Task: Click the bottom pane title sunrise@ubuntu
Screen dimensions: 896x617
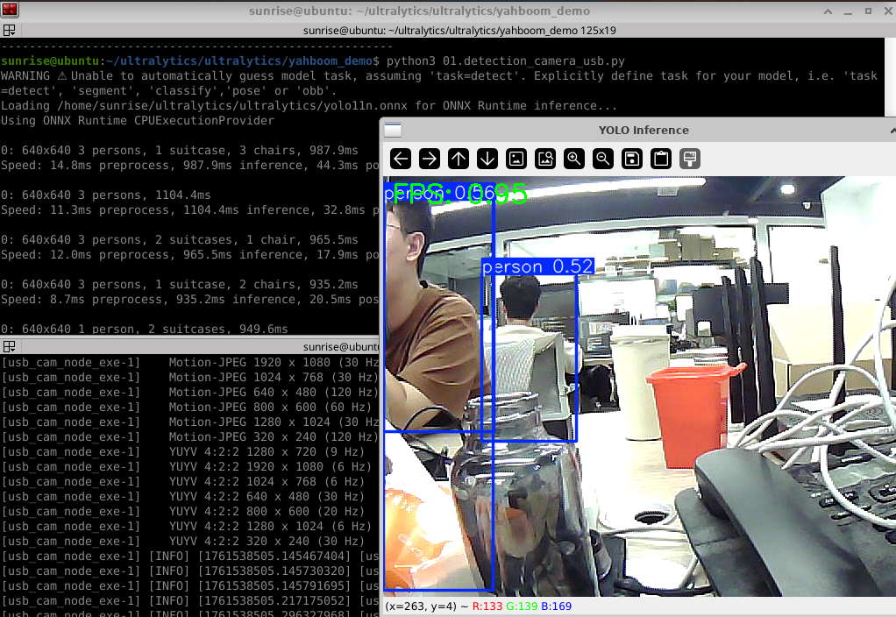Action: (341, 347)
